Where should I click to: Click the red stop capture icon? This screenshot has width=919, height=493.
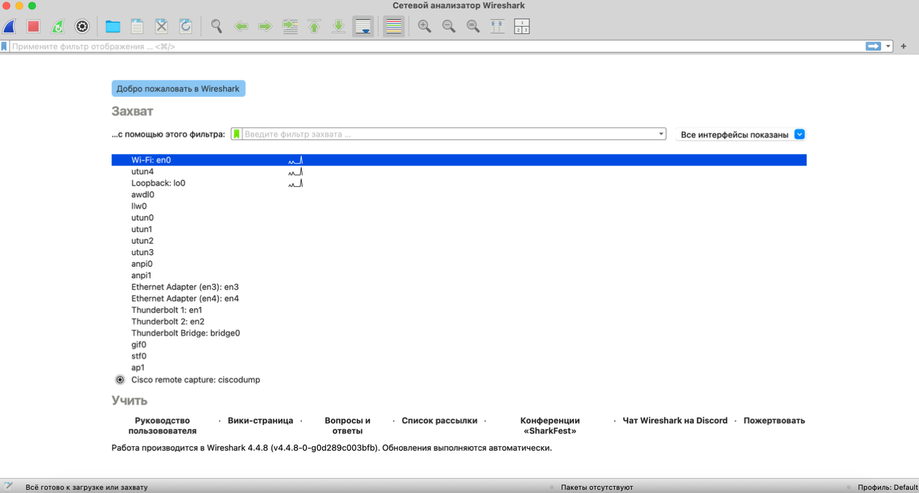click(x=33, y=26)
